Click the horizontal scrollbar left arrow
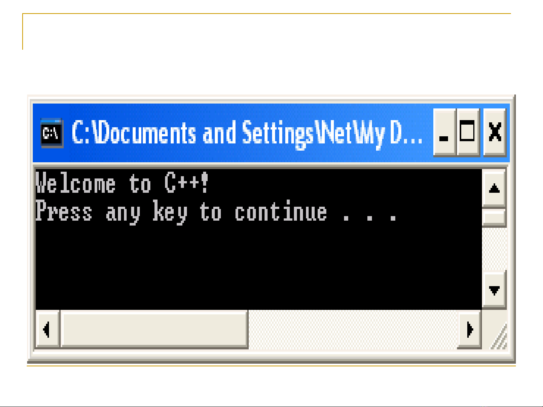The height and width of the screenshot is (407, 543). (47, 329)
